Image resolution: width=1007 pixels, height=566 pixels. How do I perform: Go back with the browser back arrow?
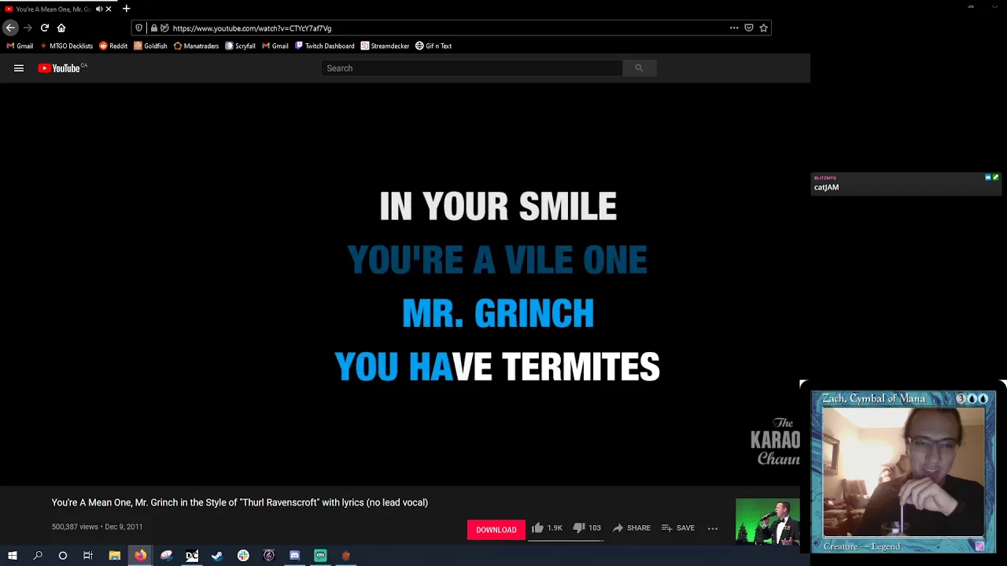coord(10,28)
